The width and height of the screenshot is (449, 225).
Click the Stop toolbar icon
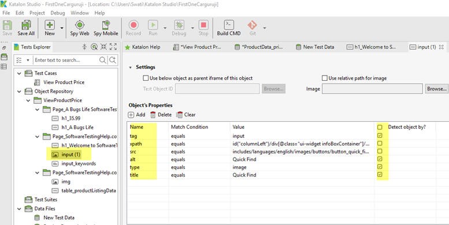pyautogui.click(x=203, y=25)
